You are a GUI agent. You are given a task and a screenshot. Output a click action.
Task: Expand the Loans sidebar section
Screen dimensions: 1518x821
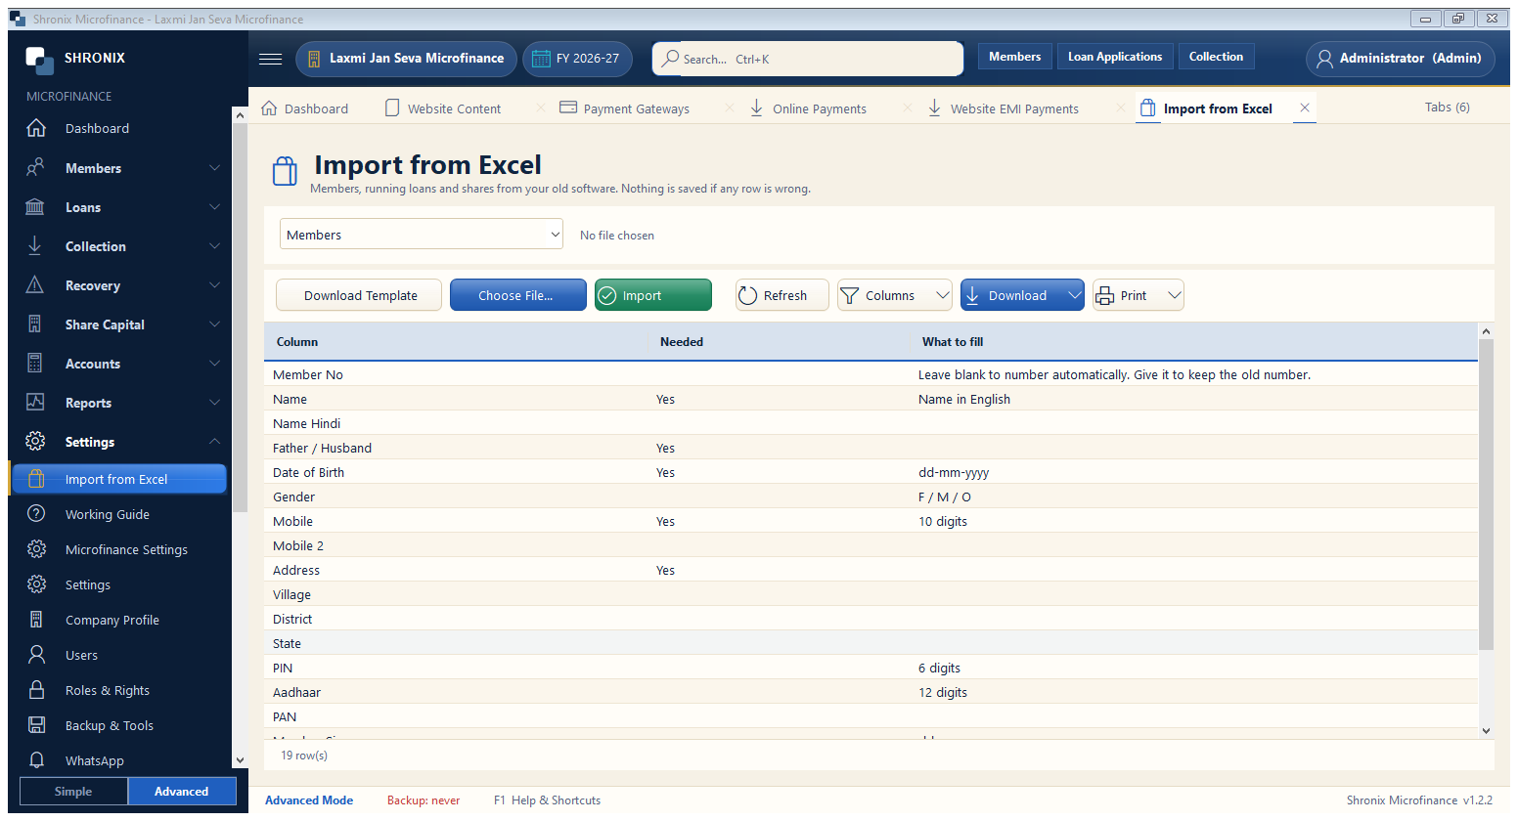coord(214,207)
